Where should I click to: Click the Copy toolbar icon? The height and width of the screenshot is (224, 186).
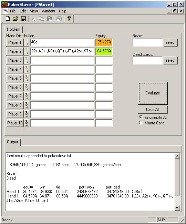(x=41, y=19)
